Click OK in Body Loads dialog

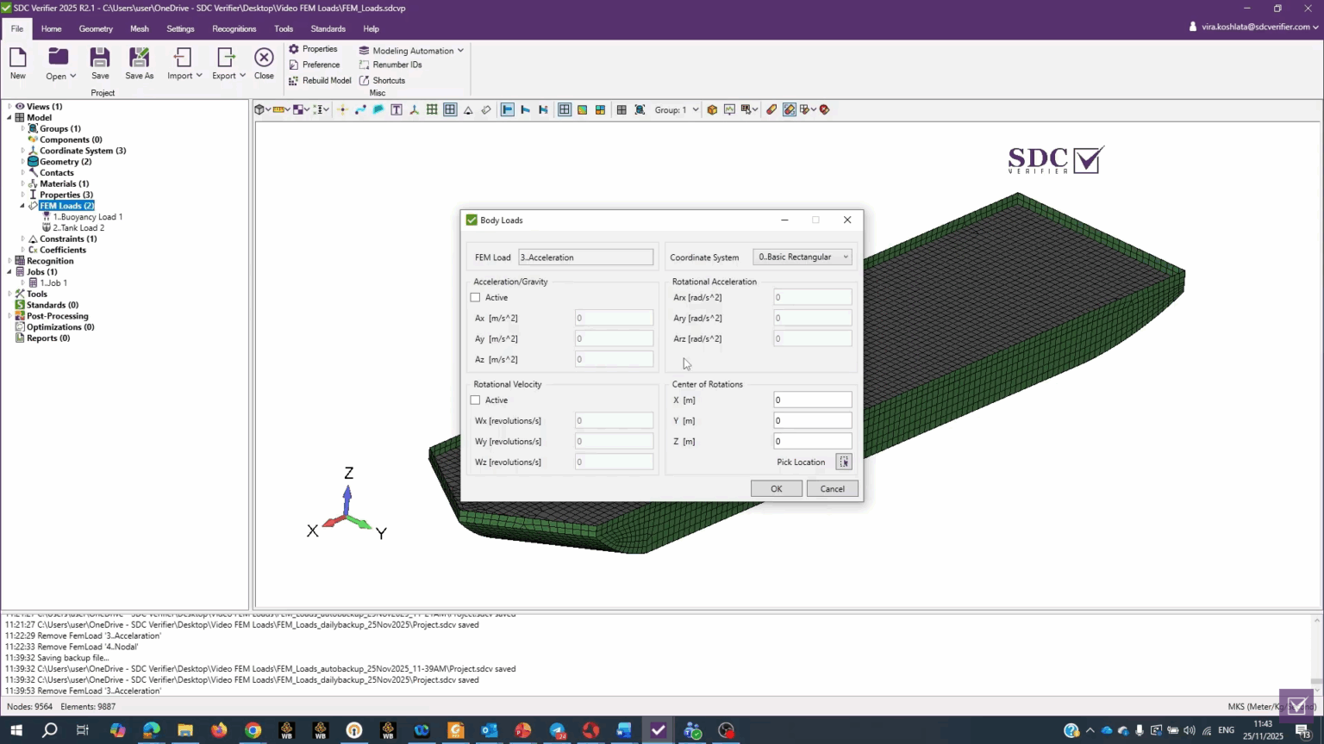776,488
